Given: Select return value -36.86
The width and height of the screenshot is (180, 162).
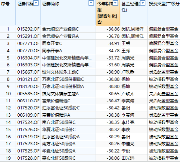Looking at the screenshot, I should point(113,29).
